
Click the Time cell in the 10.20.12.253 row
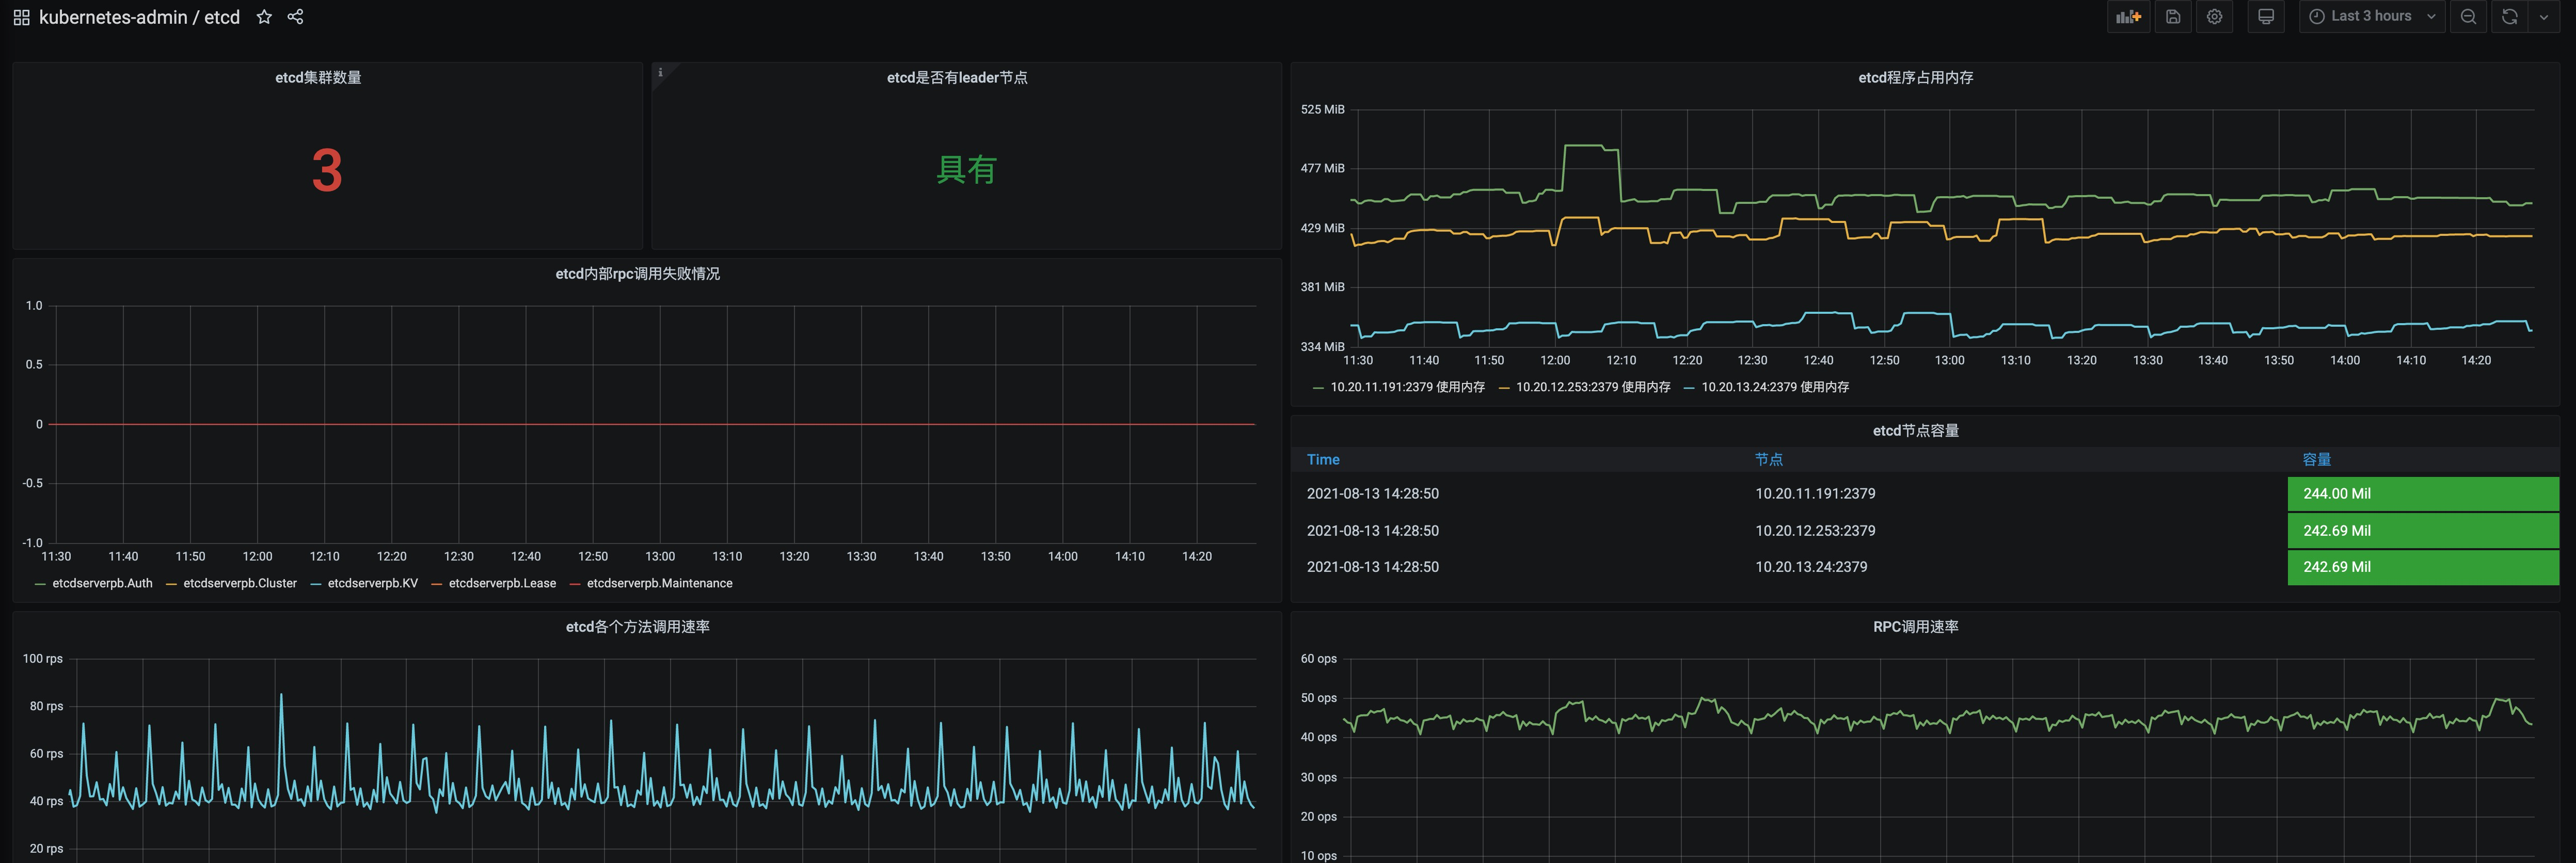(1372, 530)
